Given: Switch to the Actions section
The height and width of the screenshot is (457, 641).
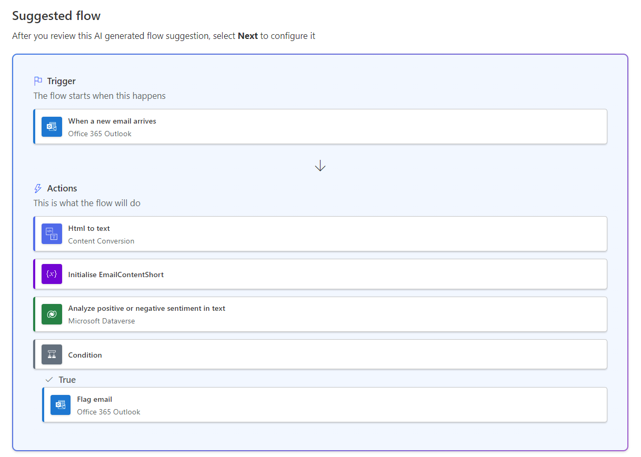Looking at the screenshot, I should point(62,188).
